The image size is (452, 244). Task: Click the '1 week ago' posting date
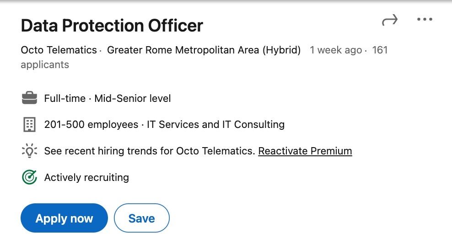pyautogui.click(x=335, y=50)
